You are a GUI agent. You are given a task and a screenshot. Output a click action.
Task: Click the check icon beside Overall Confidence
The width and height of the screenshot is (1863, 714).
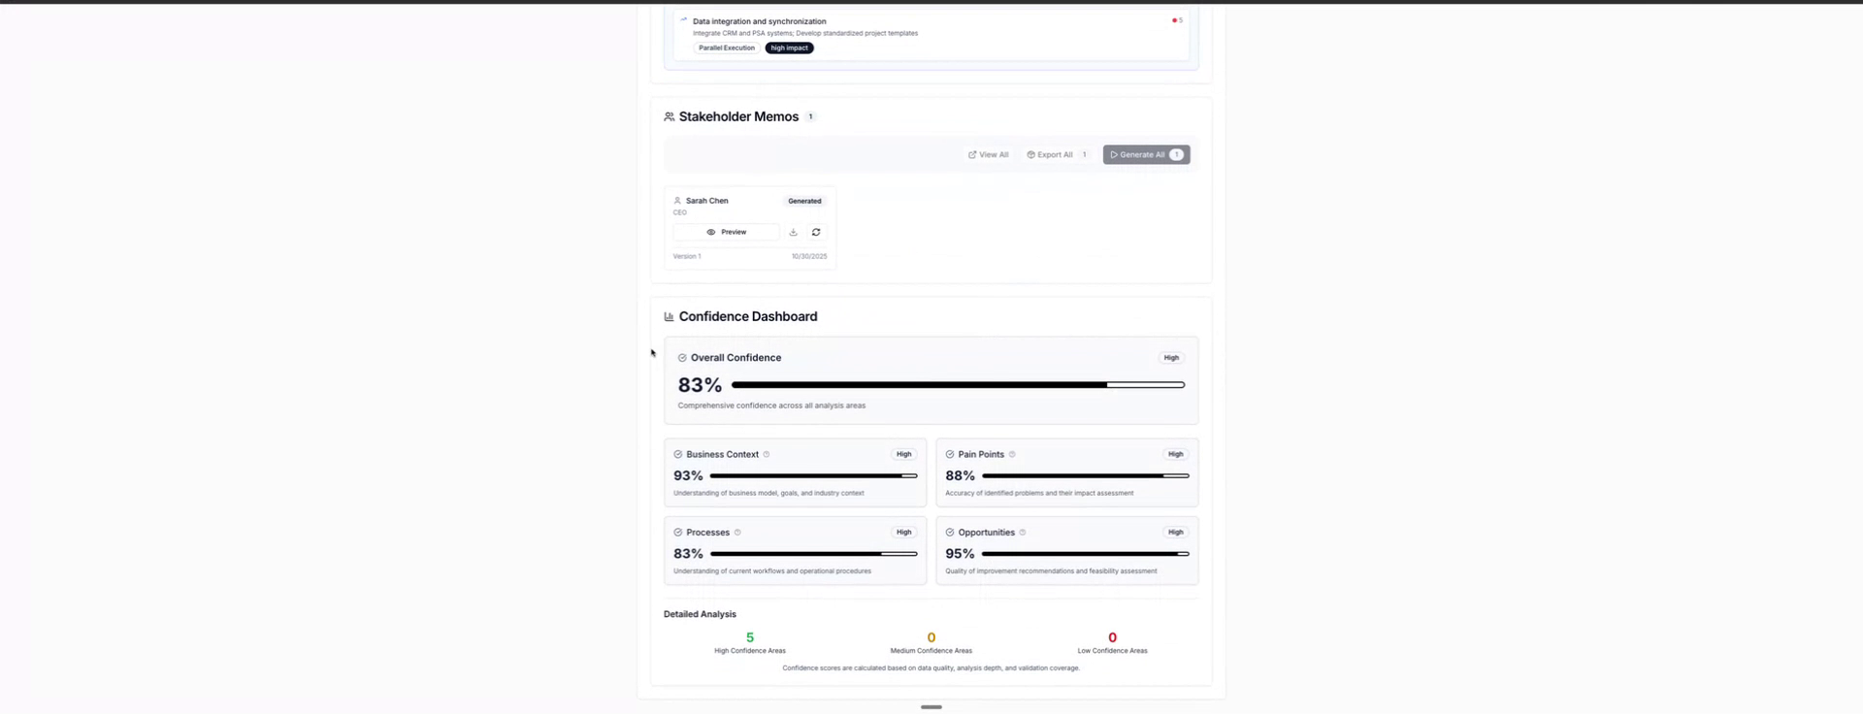click(x=682, y=358)
